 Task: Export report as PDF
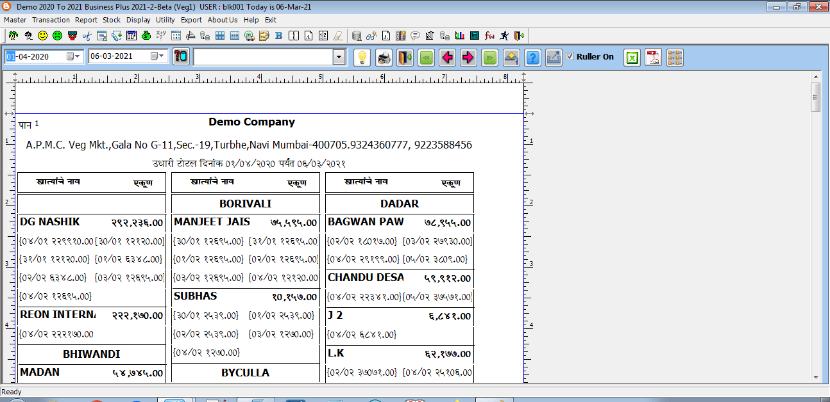653,57
